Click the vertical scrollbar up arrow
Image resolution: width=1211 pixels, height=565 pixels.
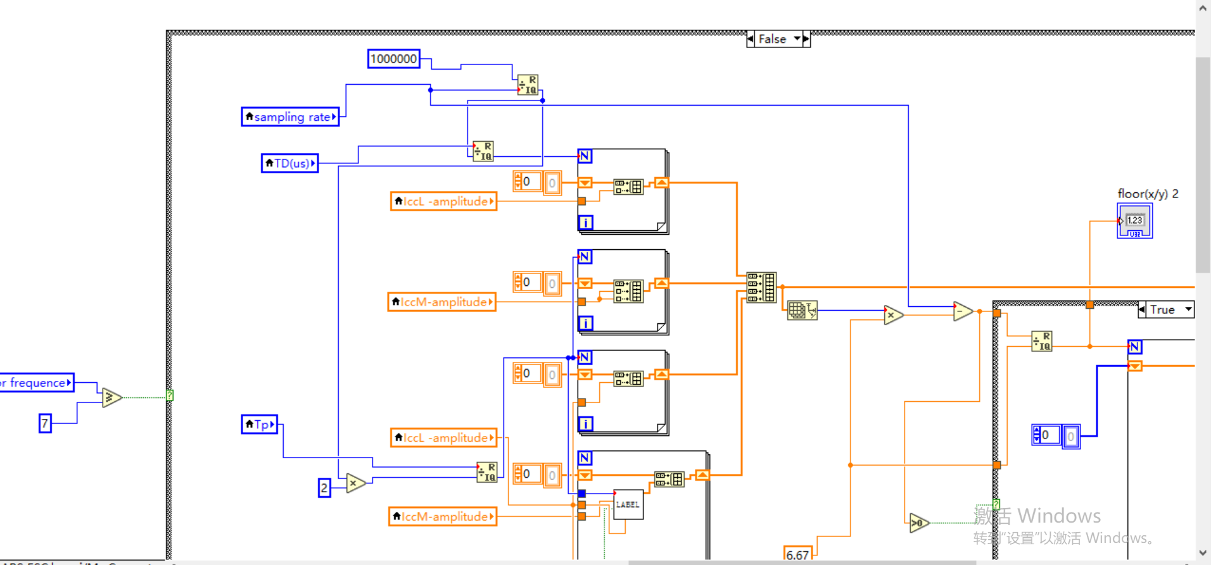[x=1203, y=8]
